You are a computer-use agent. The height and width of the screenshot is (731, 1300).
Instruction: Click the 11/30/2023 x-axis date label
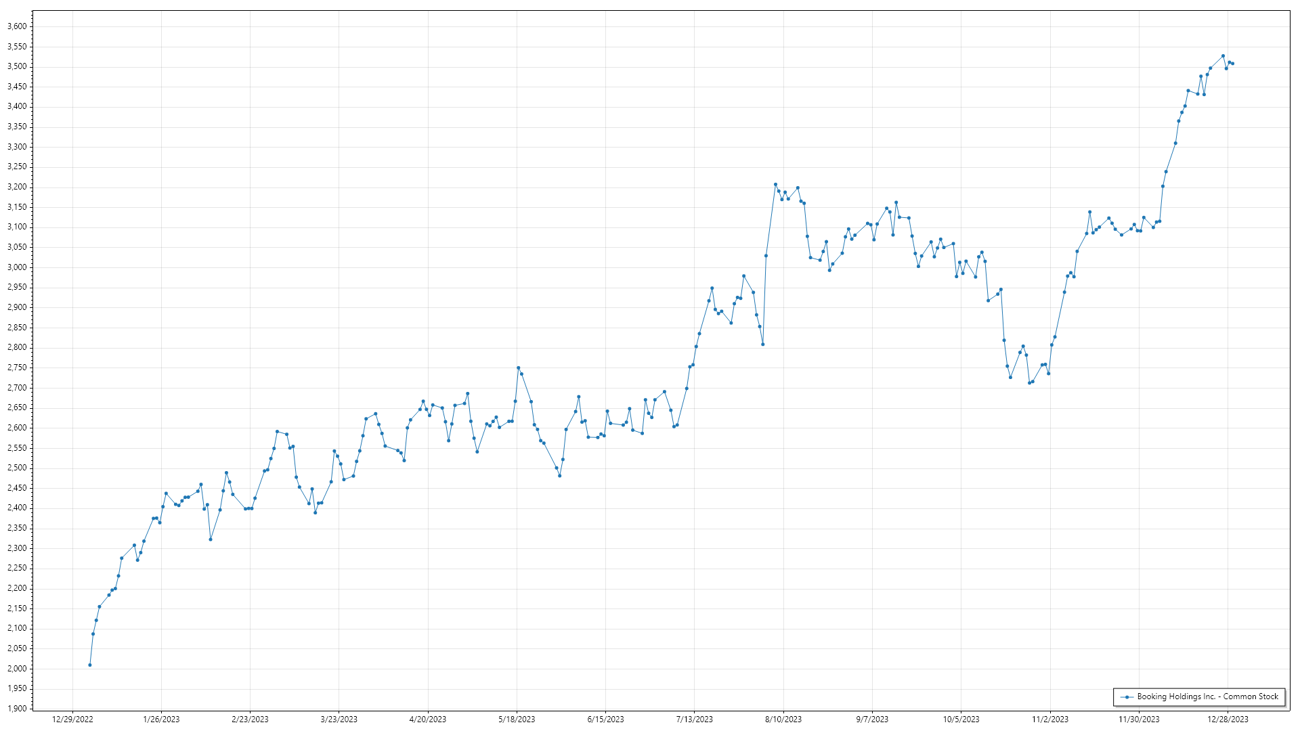tap(1139, 719)
